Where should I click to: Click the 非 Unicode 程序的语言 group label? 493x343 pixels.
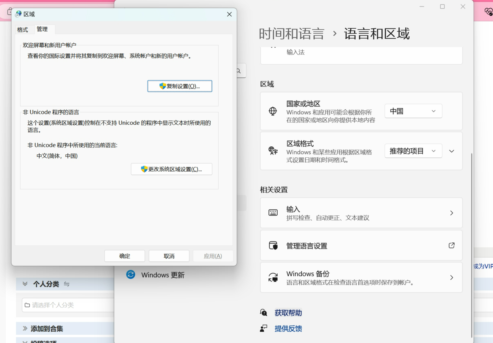tap(51, 112)
